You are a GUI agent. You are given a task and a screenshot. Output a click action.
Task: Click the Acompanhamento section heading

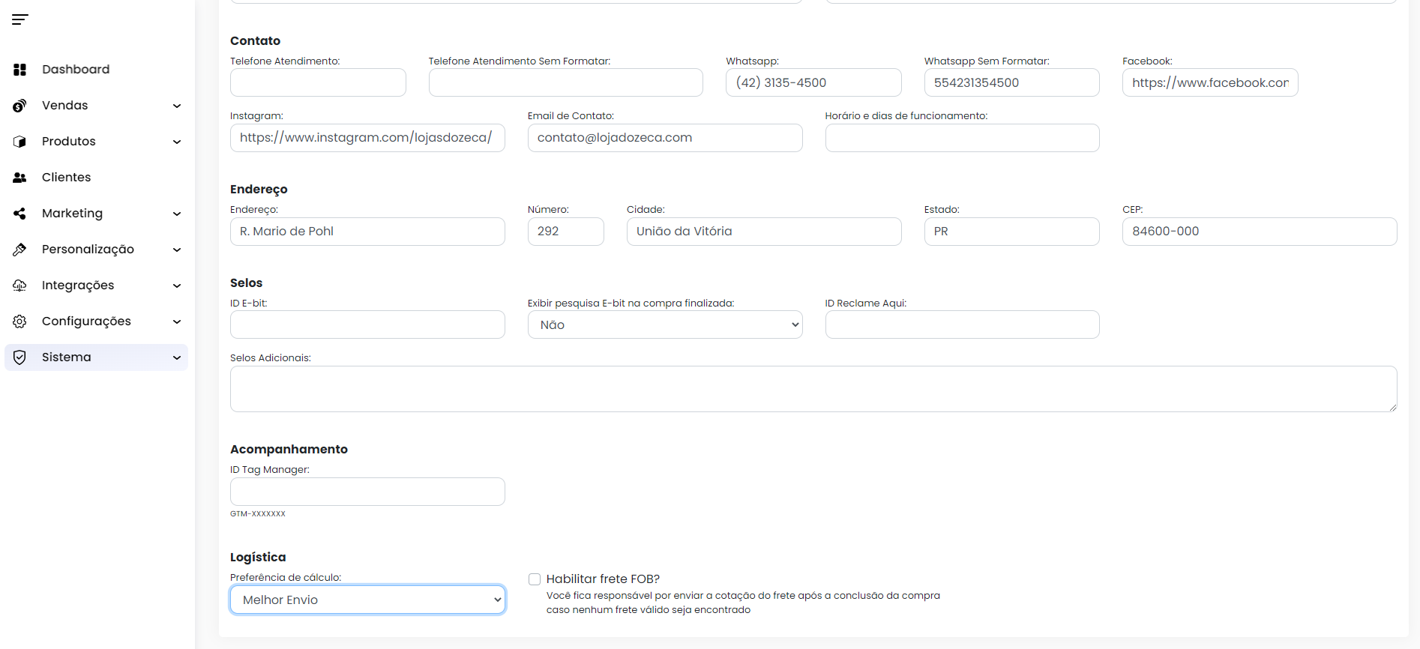[289, 450]
